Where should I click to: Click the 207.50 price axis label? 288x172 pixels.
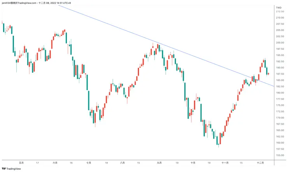coord(280,24)
